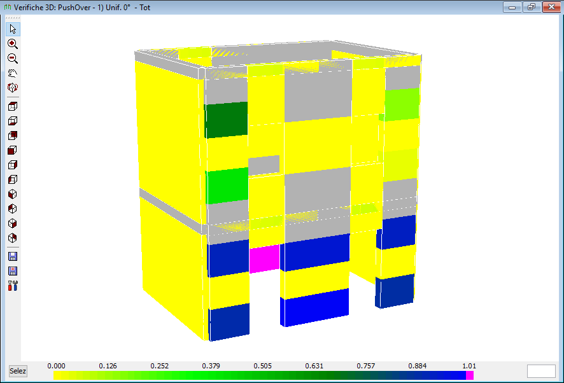The width and height of the screenshot is (564, 383).
Task: Click legend color bar below 0.505
Action: [x=262, y=375]
